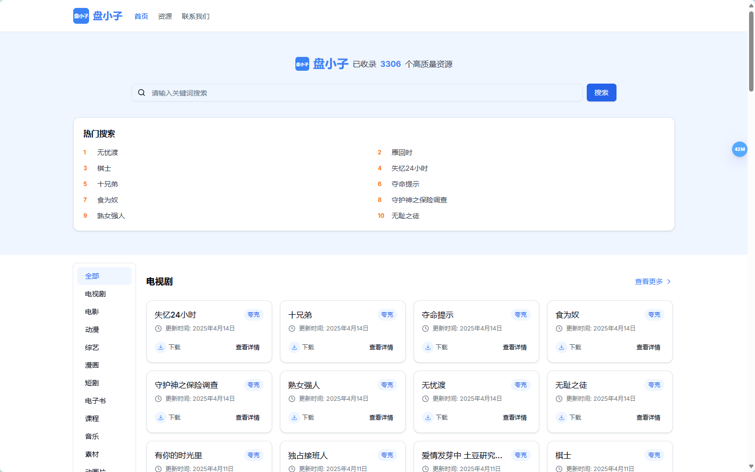
Task: Click the 盘小子 logo icon above the search bar
Action: [302, 64]
